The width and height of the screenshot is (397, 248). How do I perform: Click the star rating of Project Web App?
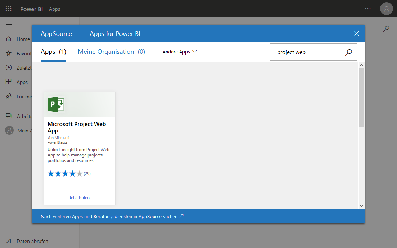pos(65,173)
